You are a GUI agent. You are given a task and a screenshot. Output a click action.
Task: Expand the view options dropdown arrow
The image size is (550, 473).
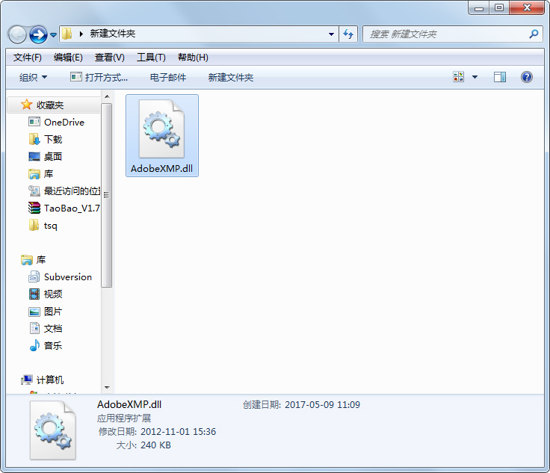point(475,77)
